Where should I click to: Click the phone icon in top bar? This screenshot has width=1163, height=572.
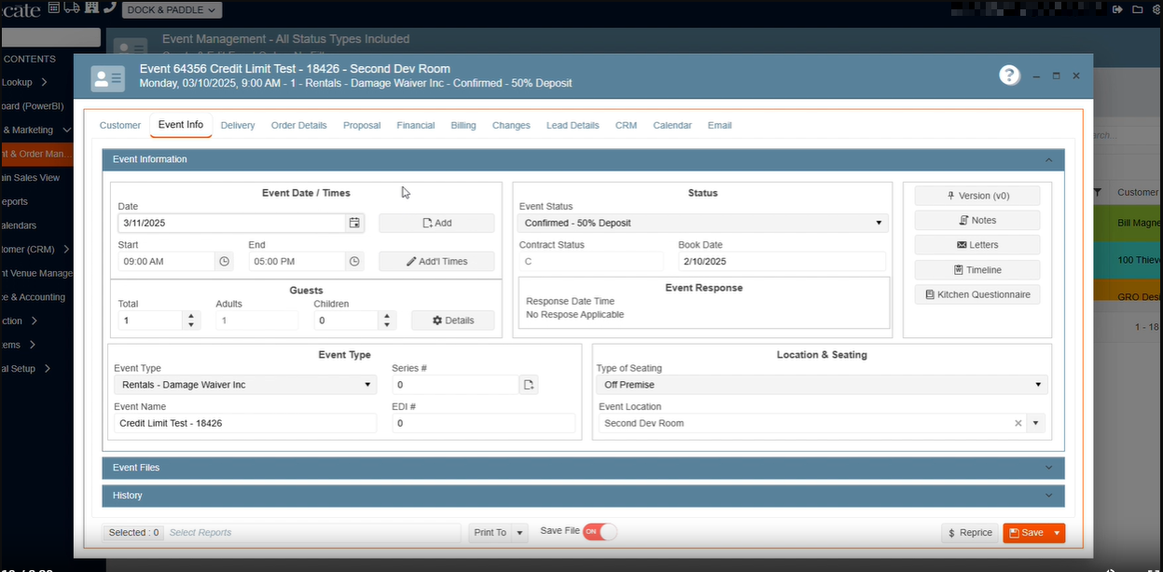[x=110, y=8]
